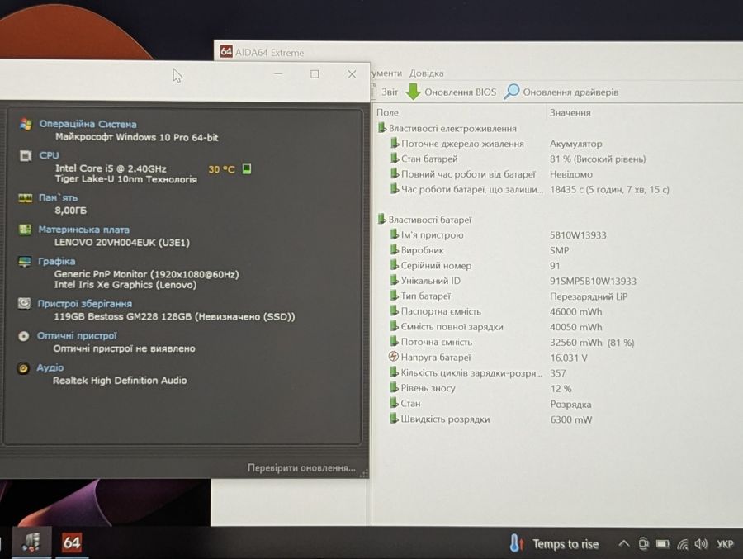Screen dimensions: 743x559
Task: Click CPU temperature 30 °C reading
Action: 221,169
